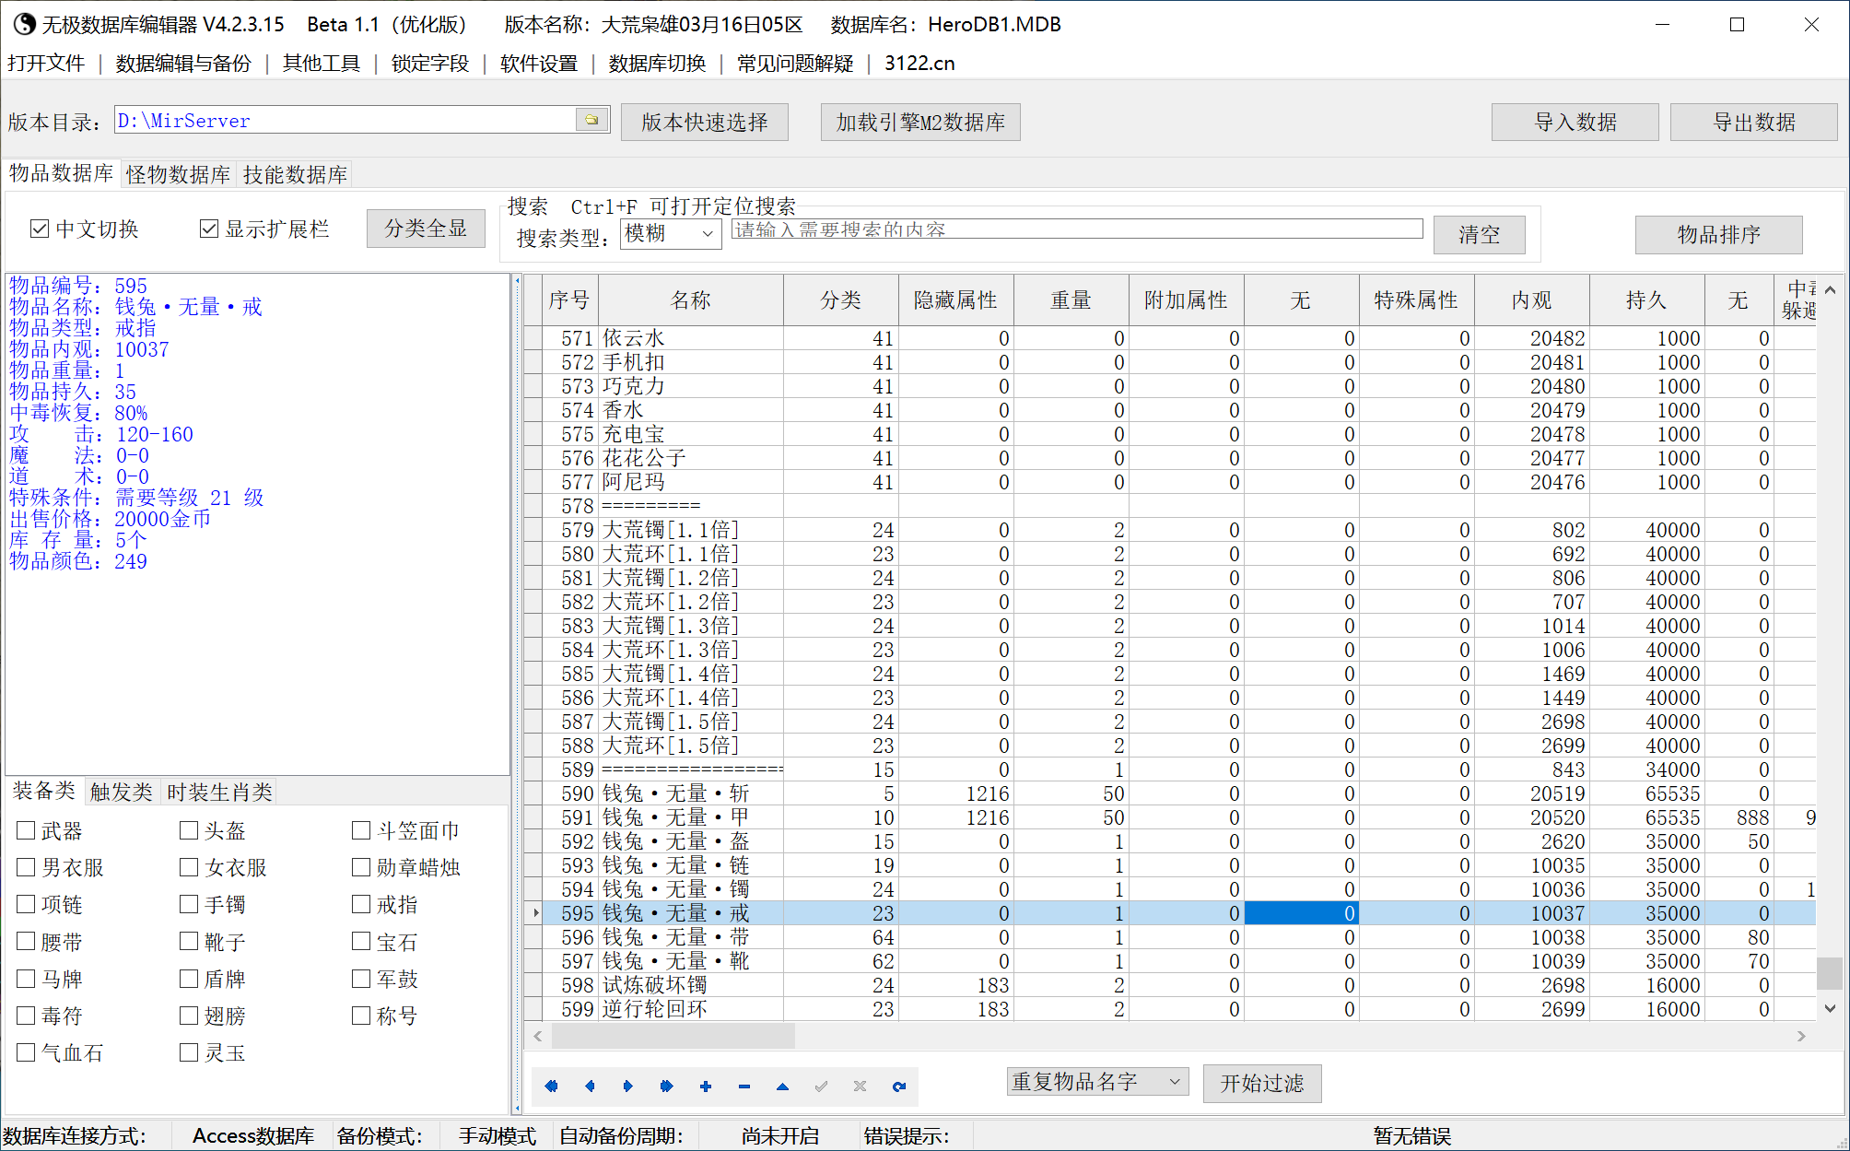Screen dimensions: 1850x1151
Task: Select row 579 大荒镯[1.1倍]
Action: click(1170, 530)
